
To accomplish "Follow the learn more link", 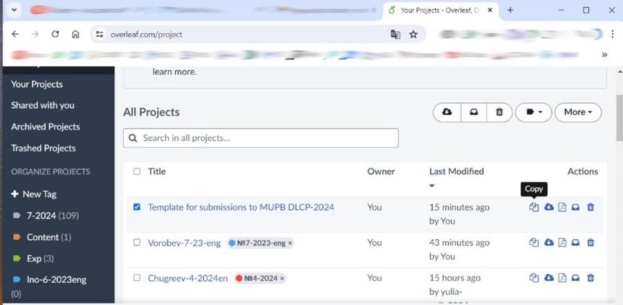I will [x=174, y=73].
